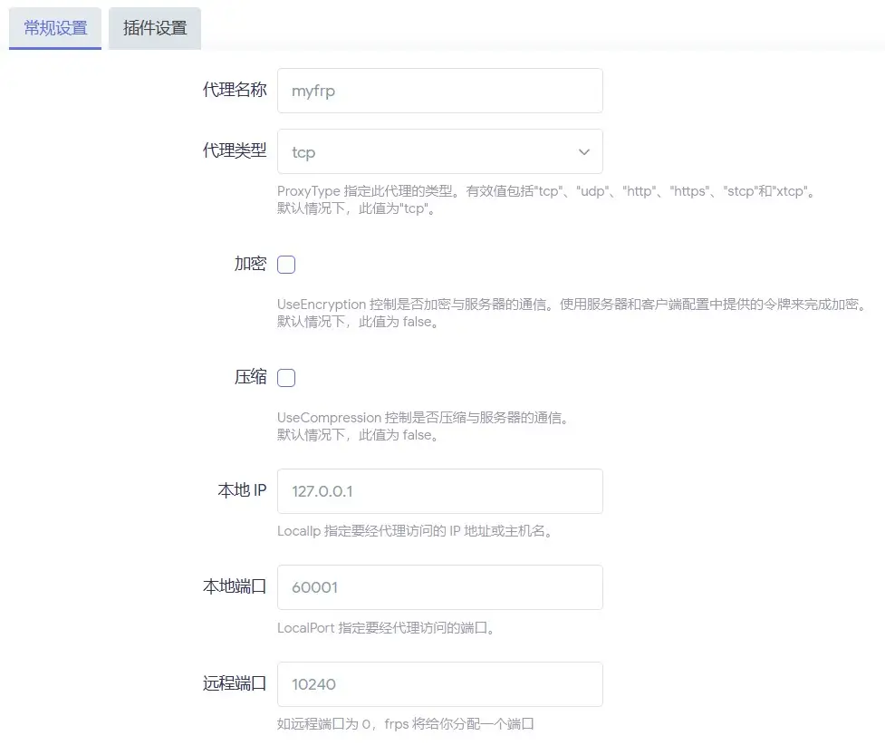885x745 pixels.
Task: Focus the 本地 IP field 127.0.0.1
Action: [439, 491]
